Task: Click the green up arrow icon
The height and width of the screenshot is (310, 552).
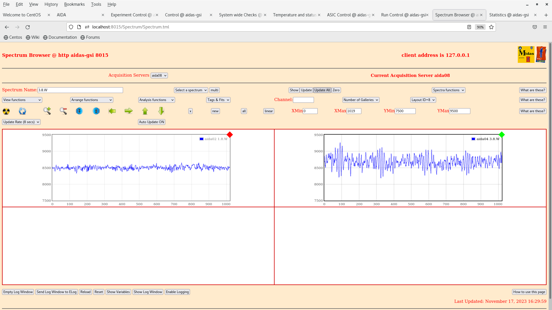Action: coord(145,111)
